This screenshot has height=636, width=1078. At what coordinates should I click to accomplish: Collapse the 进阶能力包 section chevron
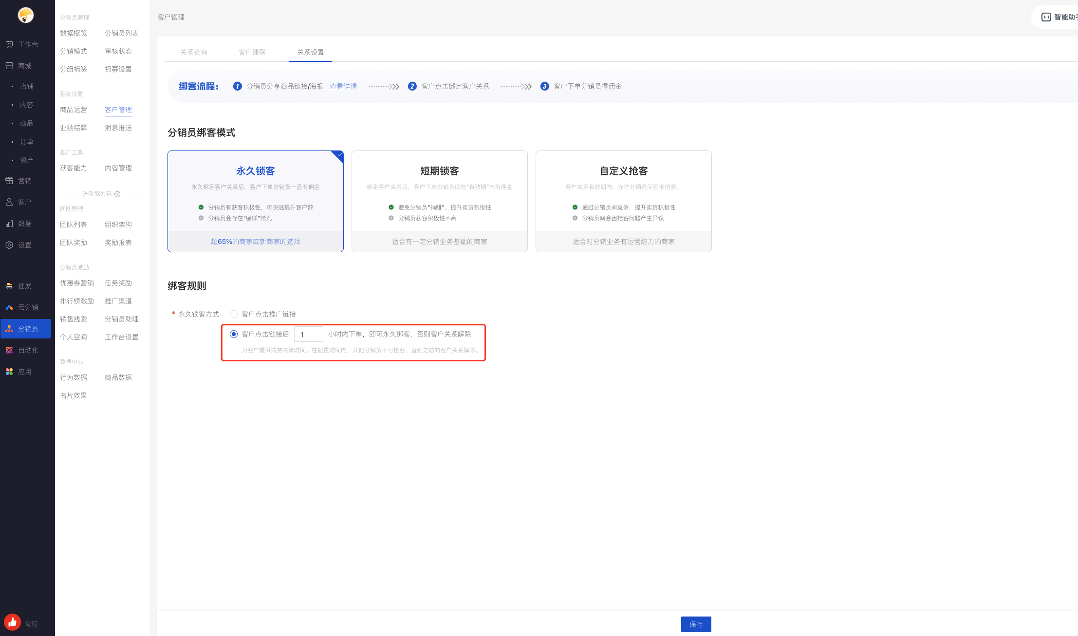[x=117, y=194]
